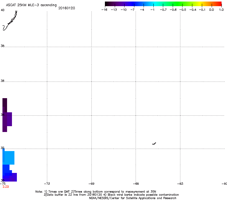Click the "-0.4" color scale label
The width and height of the screenshot is (227, 200).
193,10
